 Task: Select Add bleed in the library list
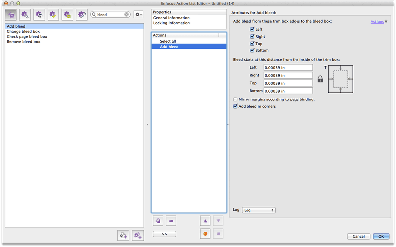click(74, 26)
